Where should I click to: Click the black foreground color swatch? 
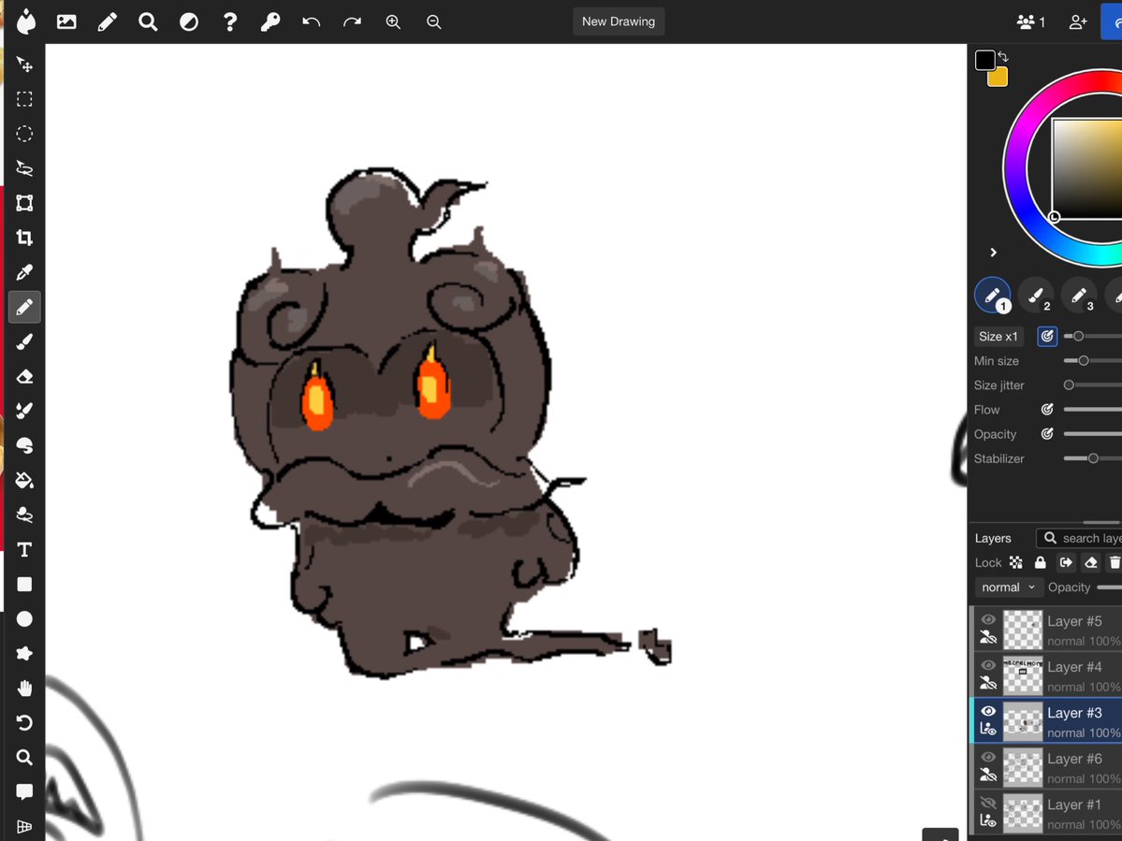[984, 60]
